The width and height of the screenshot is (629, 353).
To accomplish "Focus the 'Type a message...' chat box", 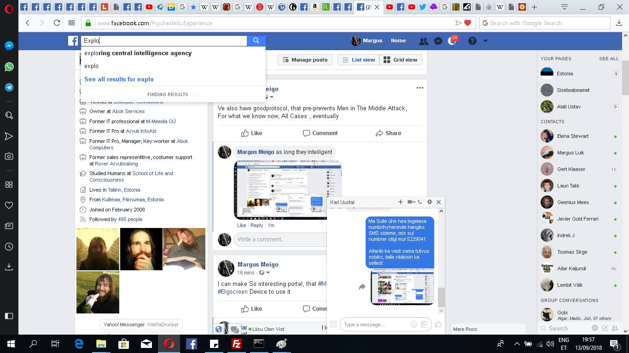I will [375, 325].
